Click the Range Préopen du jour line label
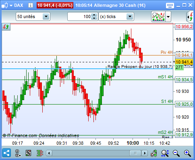 (140, 67)
